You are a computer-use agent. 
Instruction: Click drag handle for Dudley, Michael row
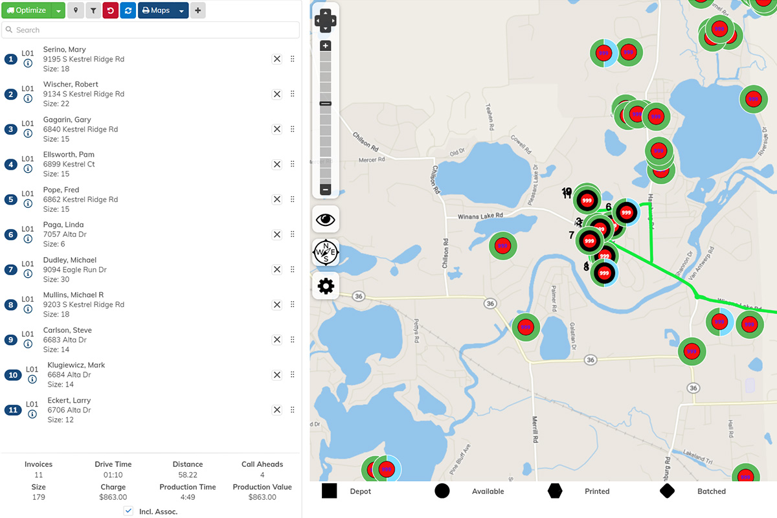coord(293,269)
